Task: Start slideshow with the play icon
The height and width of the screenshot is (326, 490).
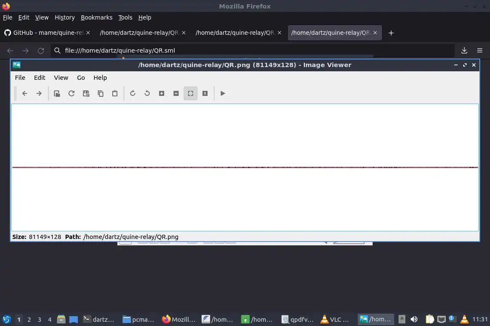Action: click(x=223, y=93)
